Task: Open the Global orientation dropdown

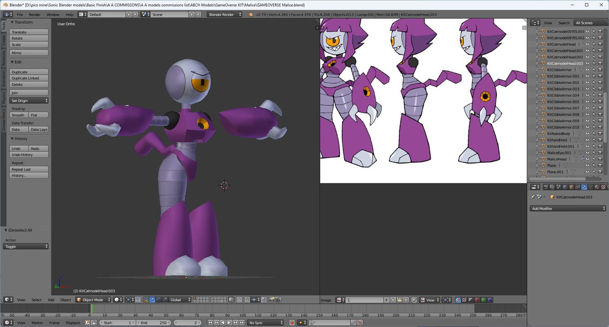Action: (x=180, y=300)
